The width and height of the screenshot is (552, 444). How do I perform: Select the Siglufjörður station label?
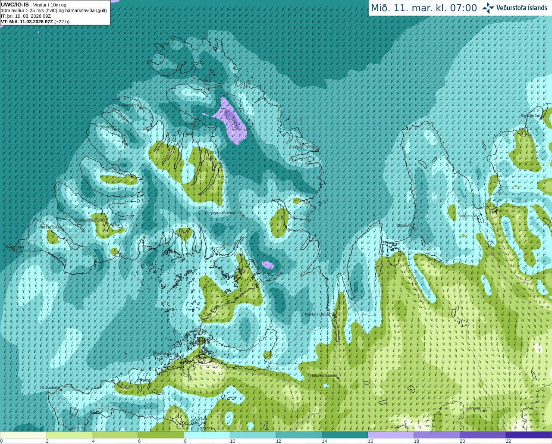point(530,116)
